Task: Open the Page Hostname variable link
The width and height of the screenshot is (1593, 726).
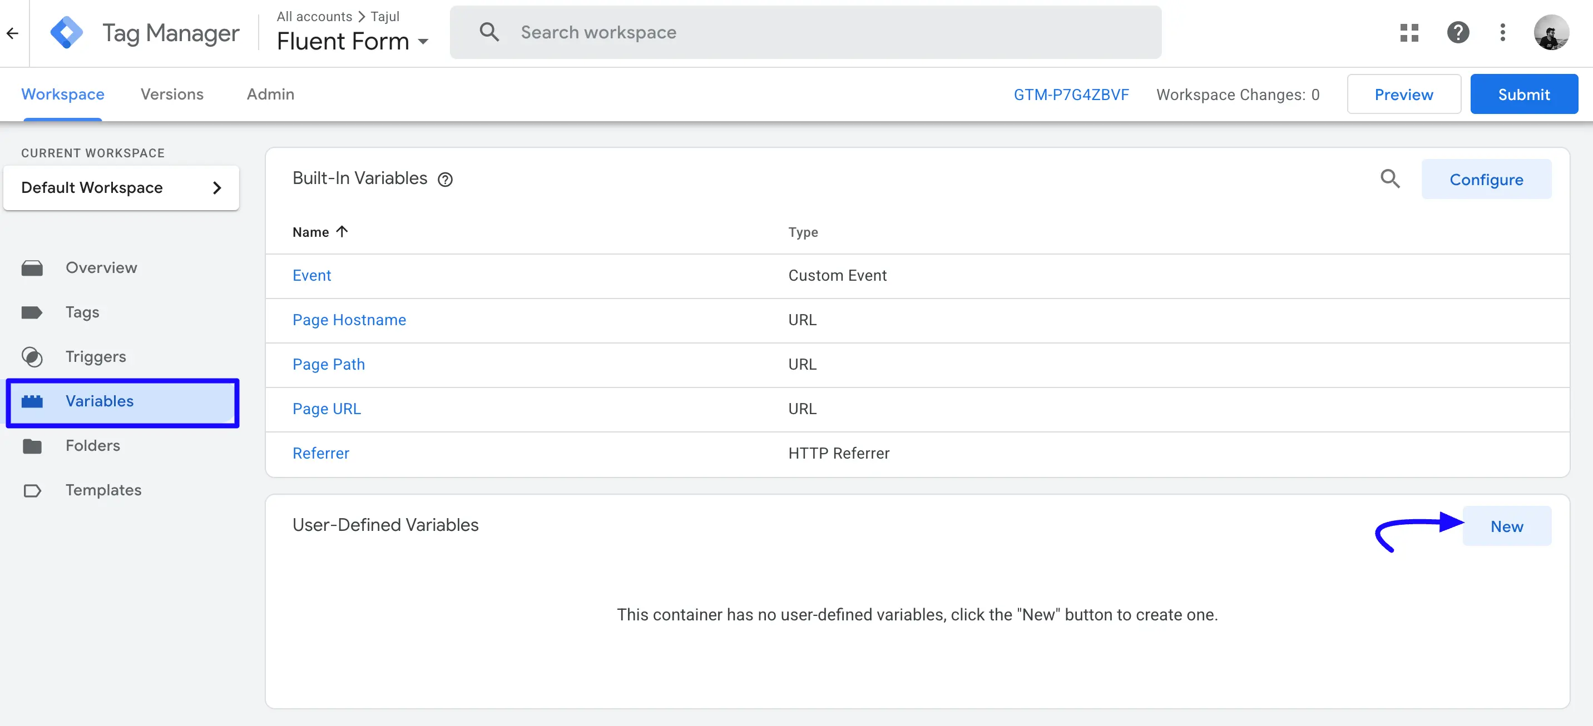Action: click(x=349, y=320)
